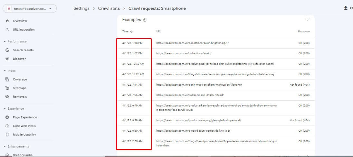The height and width of the screenshot is (157, 353).
Task: Click the 4/1/22, 7:14 AM time cell
Action: (132, 85)
